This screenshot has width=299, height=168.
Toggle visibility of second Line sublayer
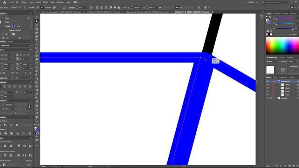(x=267, y=95)
